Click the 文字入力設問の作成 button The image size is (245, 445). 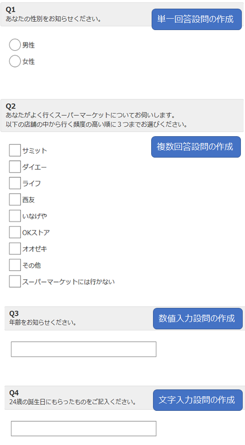(198, 400)
